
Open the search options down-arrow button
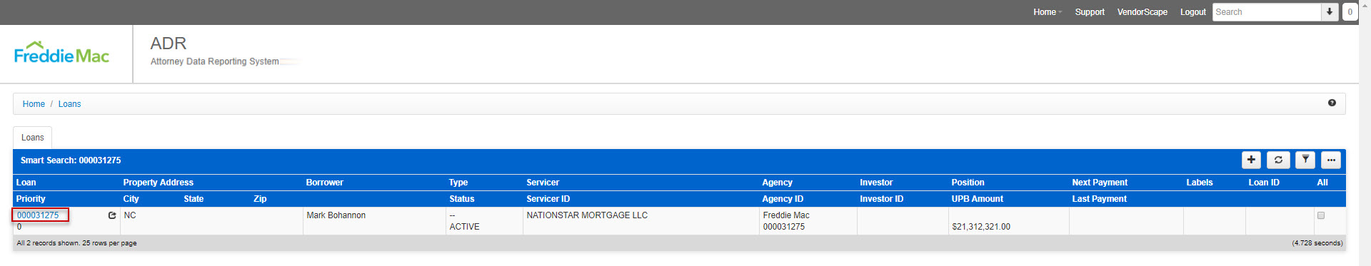tap(1330, 12)
